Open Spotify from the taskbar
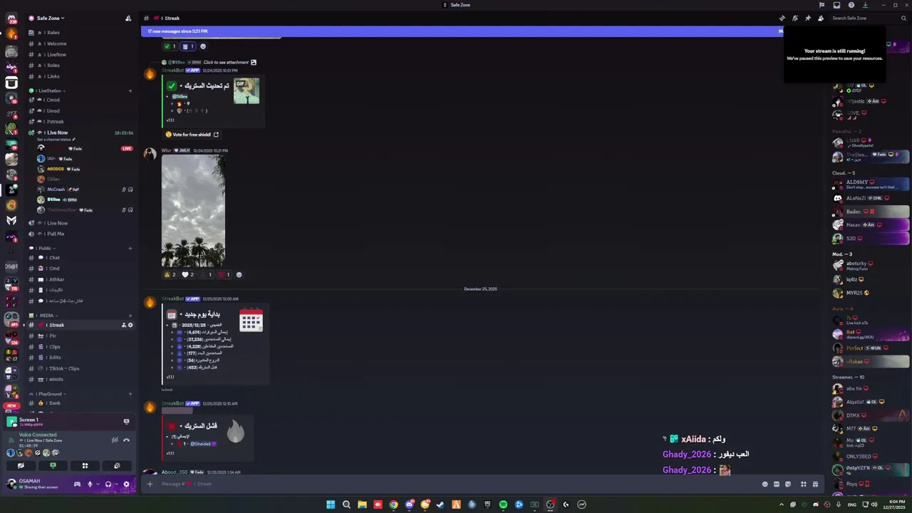 [503, 504]
